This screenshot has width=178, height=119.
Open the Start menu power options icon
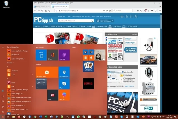(3, 112)
